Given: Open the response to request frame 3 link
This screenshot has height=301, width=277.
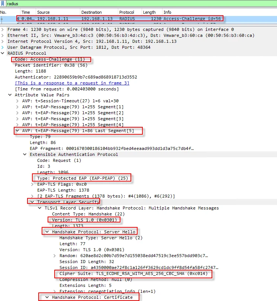Looking at the screenshot, I should (x=72, y=83).
